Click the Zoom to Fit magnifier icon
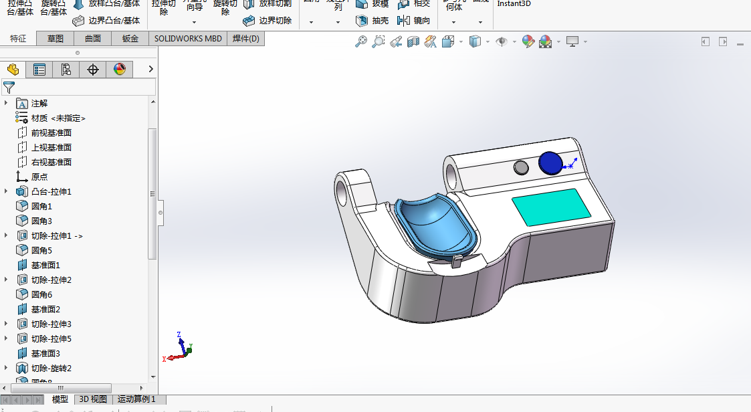The image size is (751, 412). point(360,41)
